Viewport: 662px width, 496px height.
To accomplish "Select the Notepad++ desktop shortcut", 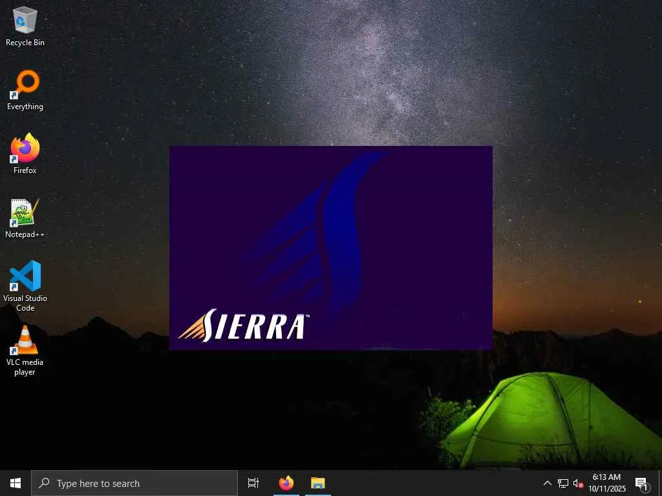I will coord(25,218).
